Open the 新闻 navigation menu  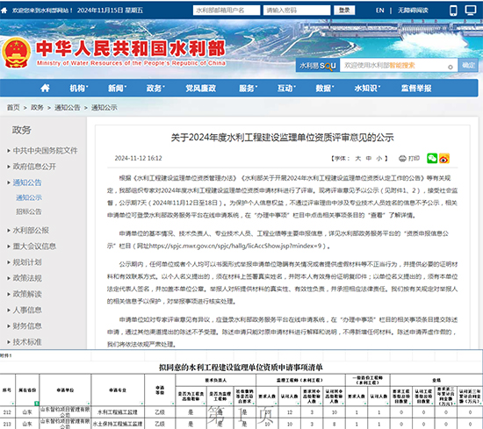coord(117,89)
